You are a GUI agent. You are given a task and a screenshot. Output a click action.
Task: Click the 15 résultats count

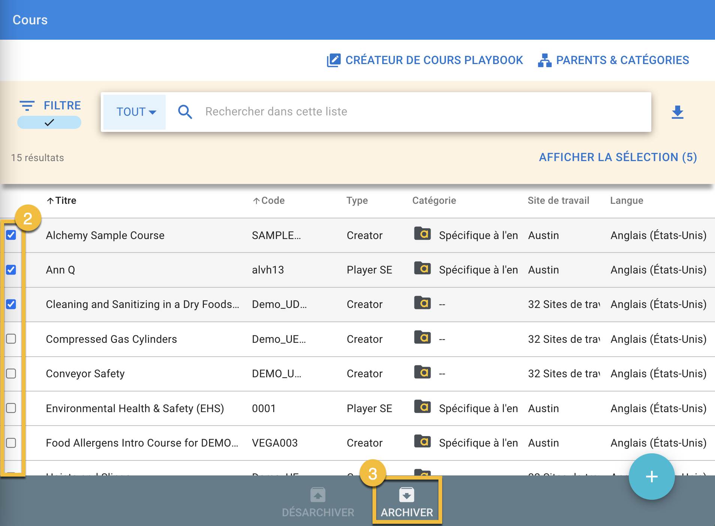click(x=37, y=158)
